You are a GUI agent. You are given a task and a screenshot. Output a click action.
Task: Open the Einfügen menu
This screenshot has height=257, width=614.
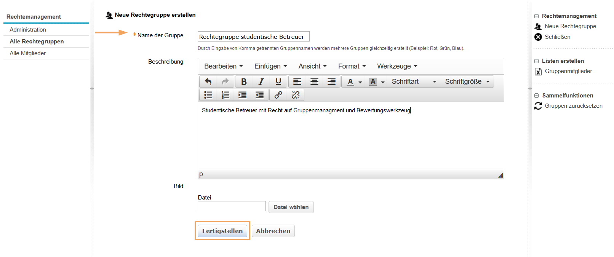(x=270, y=66)
